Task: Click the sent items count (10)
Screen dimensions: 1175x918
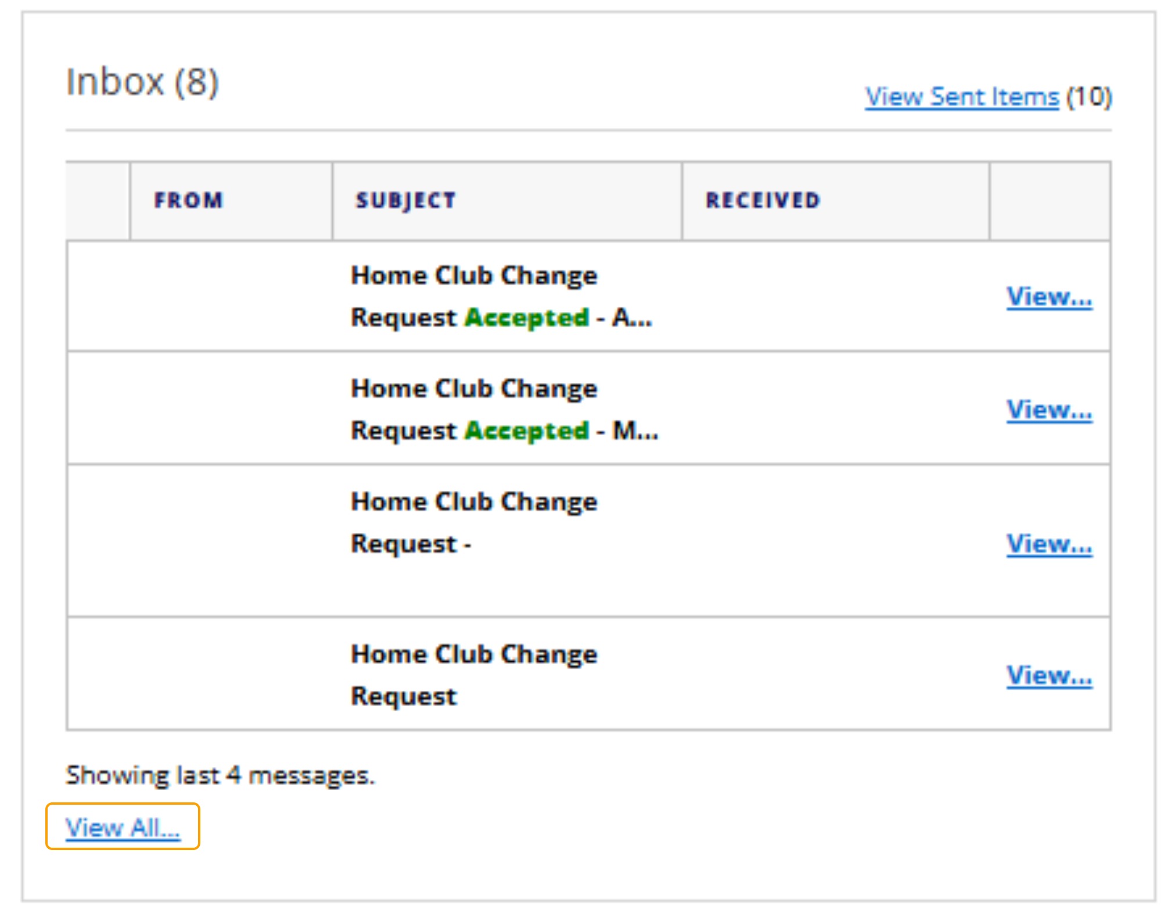Action: point(1089,96)
